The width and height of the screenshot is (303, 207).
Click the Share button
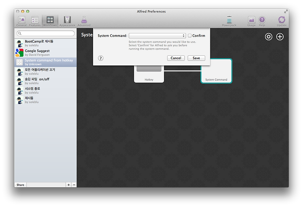20,185
